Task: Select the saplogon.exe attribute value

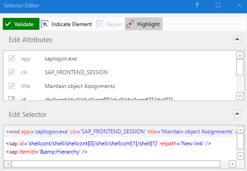Action: [x=61, y=59]
